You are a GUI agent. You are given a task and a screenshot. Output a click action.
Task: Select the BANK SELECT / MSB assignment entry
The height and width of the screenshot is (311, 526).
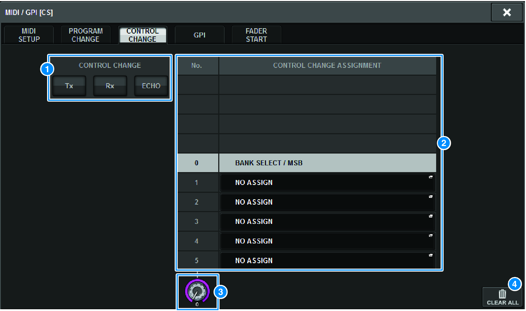click(x=327, y=163)
